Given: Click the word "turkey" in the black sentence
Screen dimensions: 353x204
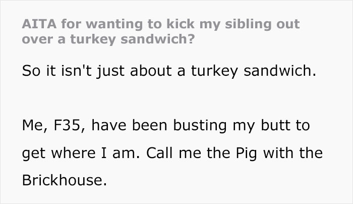Looking at the screenshot, I should [214, 72].
